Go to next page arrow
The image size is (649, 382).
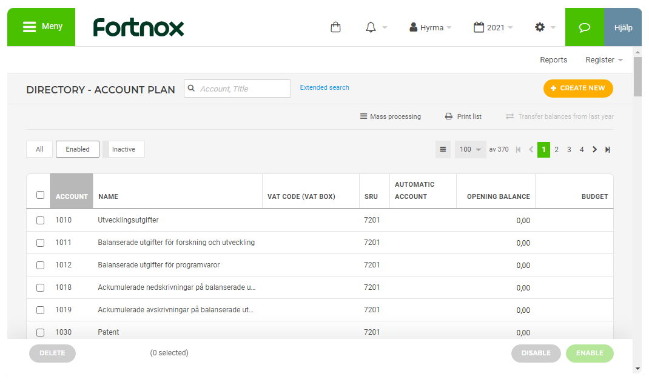tap(595, 150)
